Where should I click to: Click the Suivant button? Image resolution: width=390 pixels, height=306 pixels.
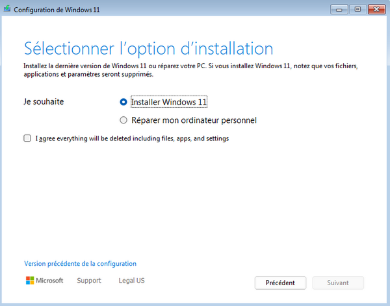pyautogui.click(x=337, y=283)
